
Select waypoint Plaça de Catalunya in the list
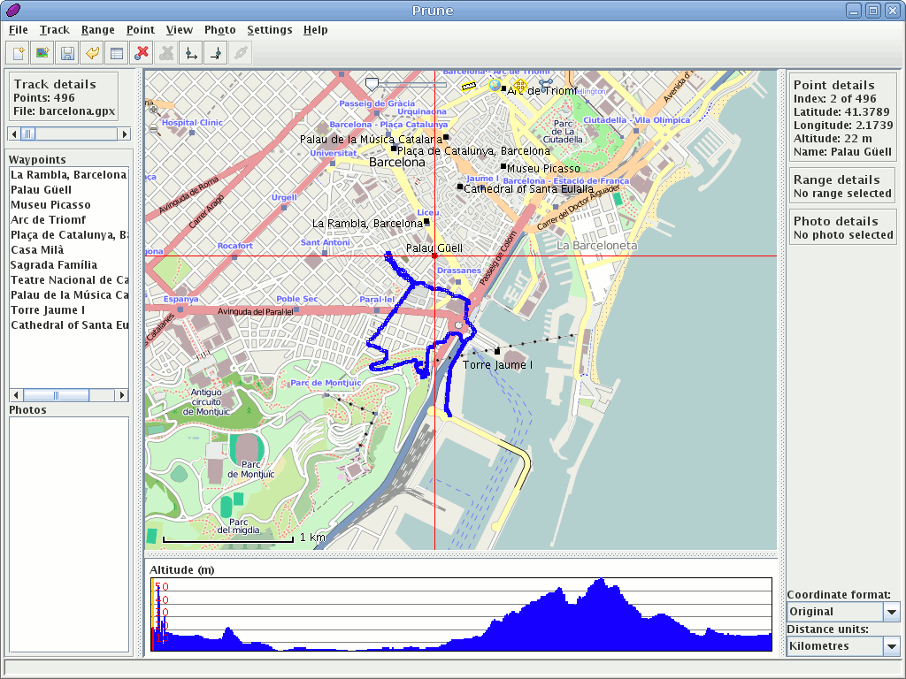click(x=69, y=235)
